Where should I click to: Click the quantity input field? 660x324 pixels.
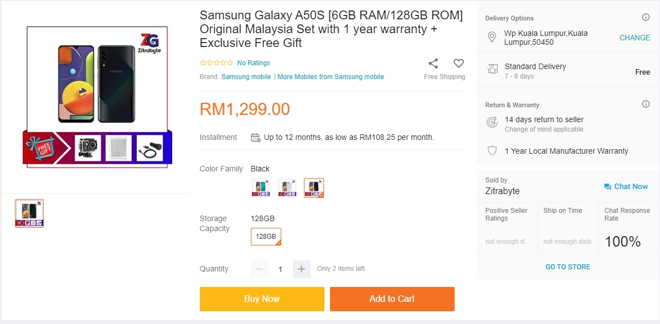pyautogui.click(x=280, y=269)
